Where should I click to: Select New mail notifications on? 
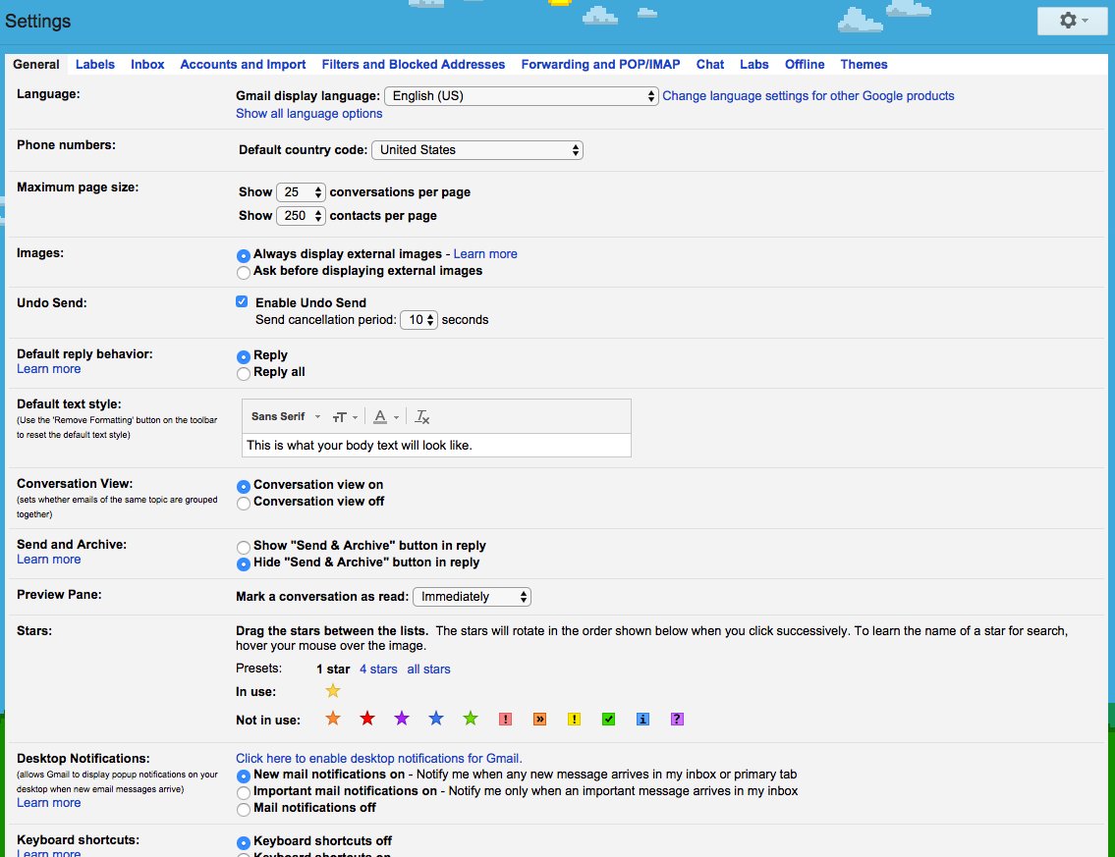pos(244,776)
